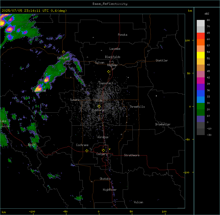Pick the light gray 70-80 dBZ legend swatch
220x215 pixels.
click(201, 23)
